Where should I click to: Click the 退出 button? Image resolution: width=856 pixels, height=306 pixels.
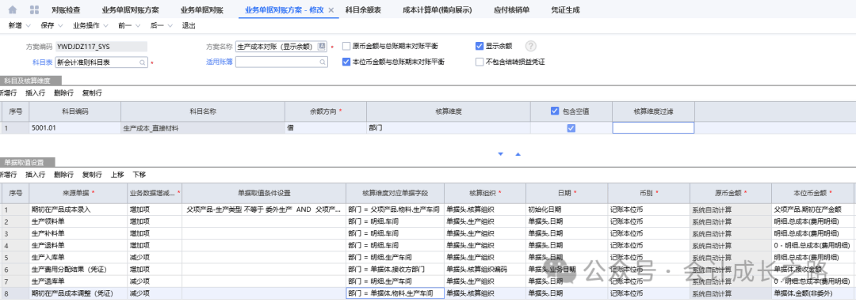click(x=189, y=25)
